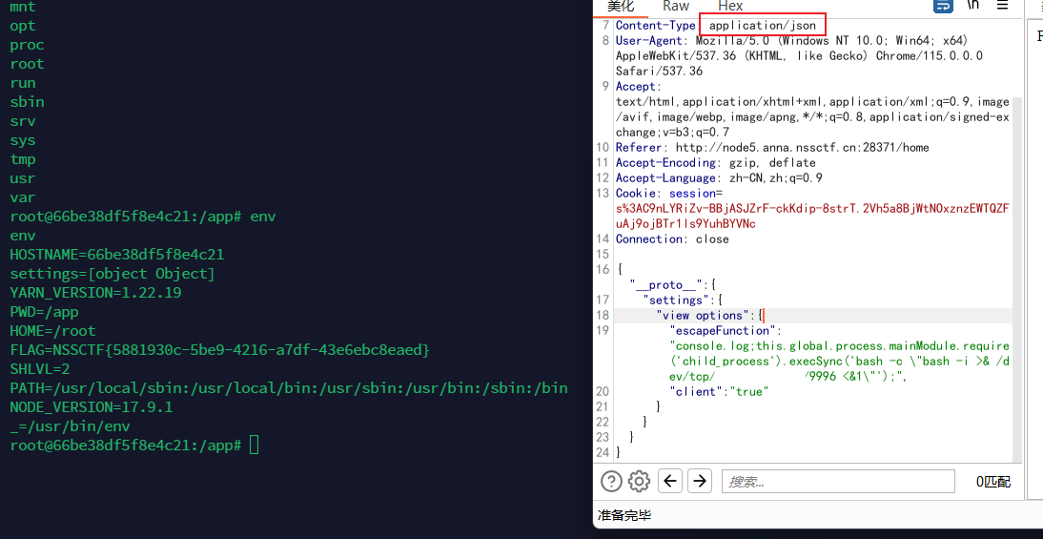Image resolution: width=1043 pixels, height=539 pixels.
Task: Click settings=[object Object] in terminal
Action: [112, 274]
